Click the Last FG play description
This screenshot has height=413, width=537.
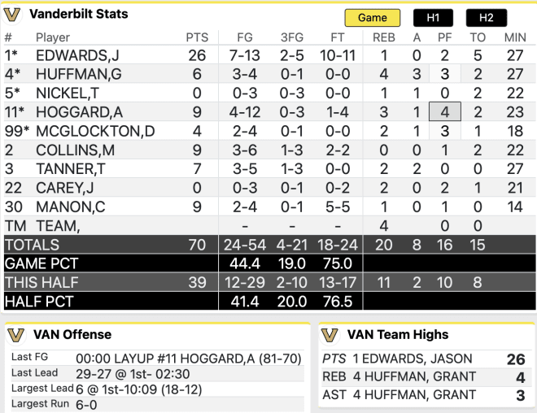click(x=189, y=359)
